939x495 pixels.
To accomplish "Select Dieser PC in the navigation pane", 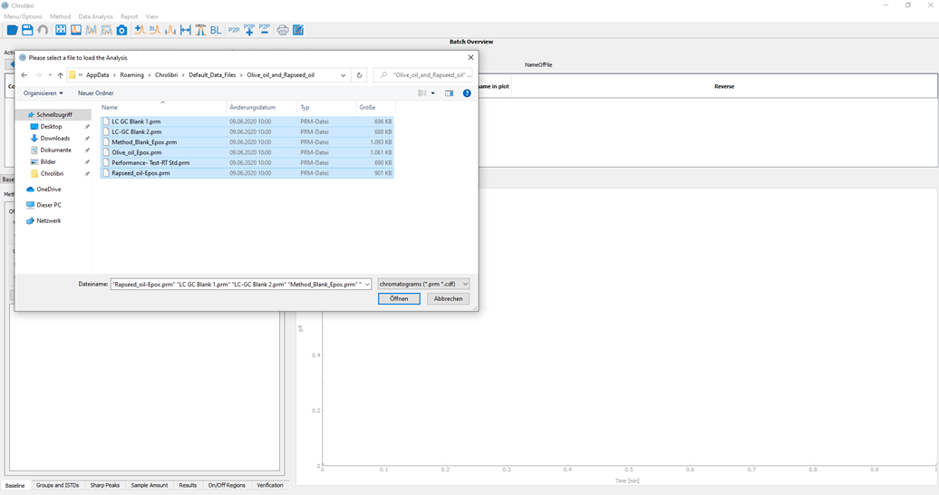I will [x=49, y=205].
